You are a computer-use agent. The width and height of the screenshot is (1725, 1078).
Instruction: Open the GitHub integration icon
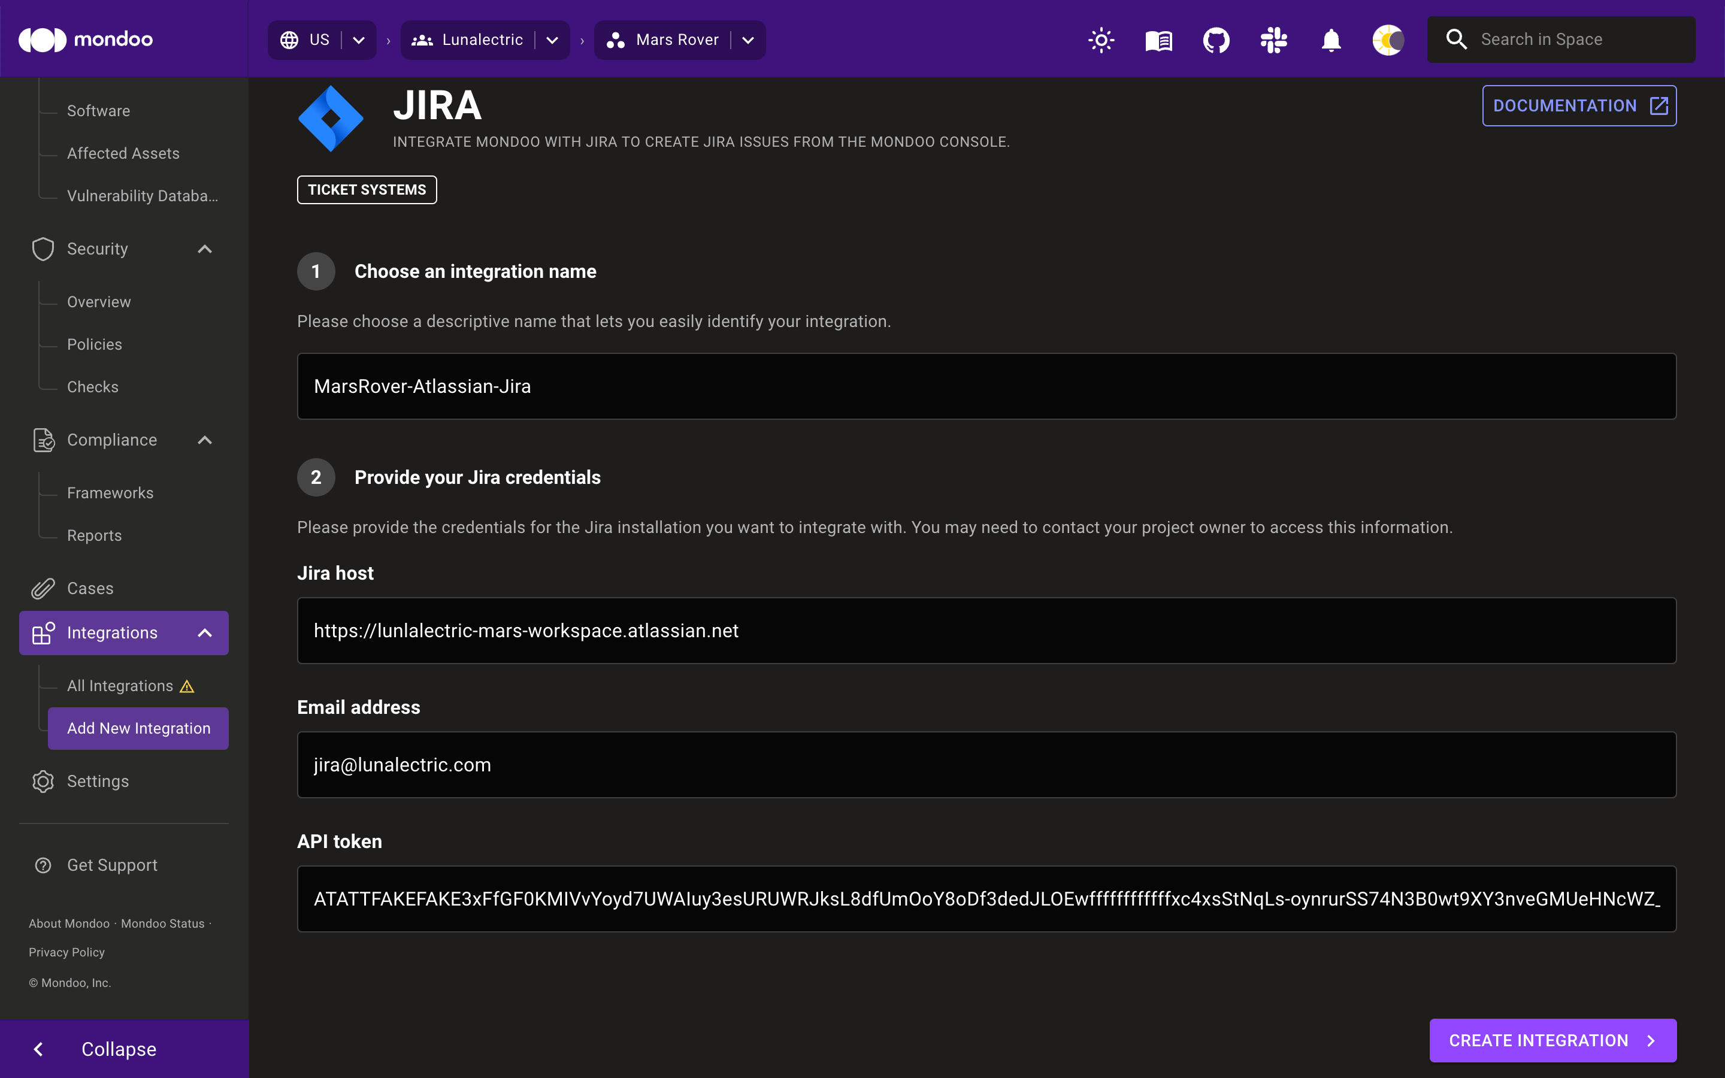tap(1216, 40)
